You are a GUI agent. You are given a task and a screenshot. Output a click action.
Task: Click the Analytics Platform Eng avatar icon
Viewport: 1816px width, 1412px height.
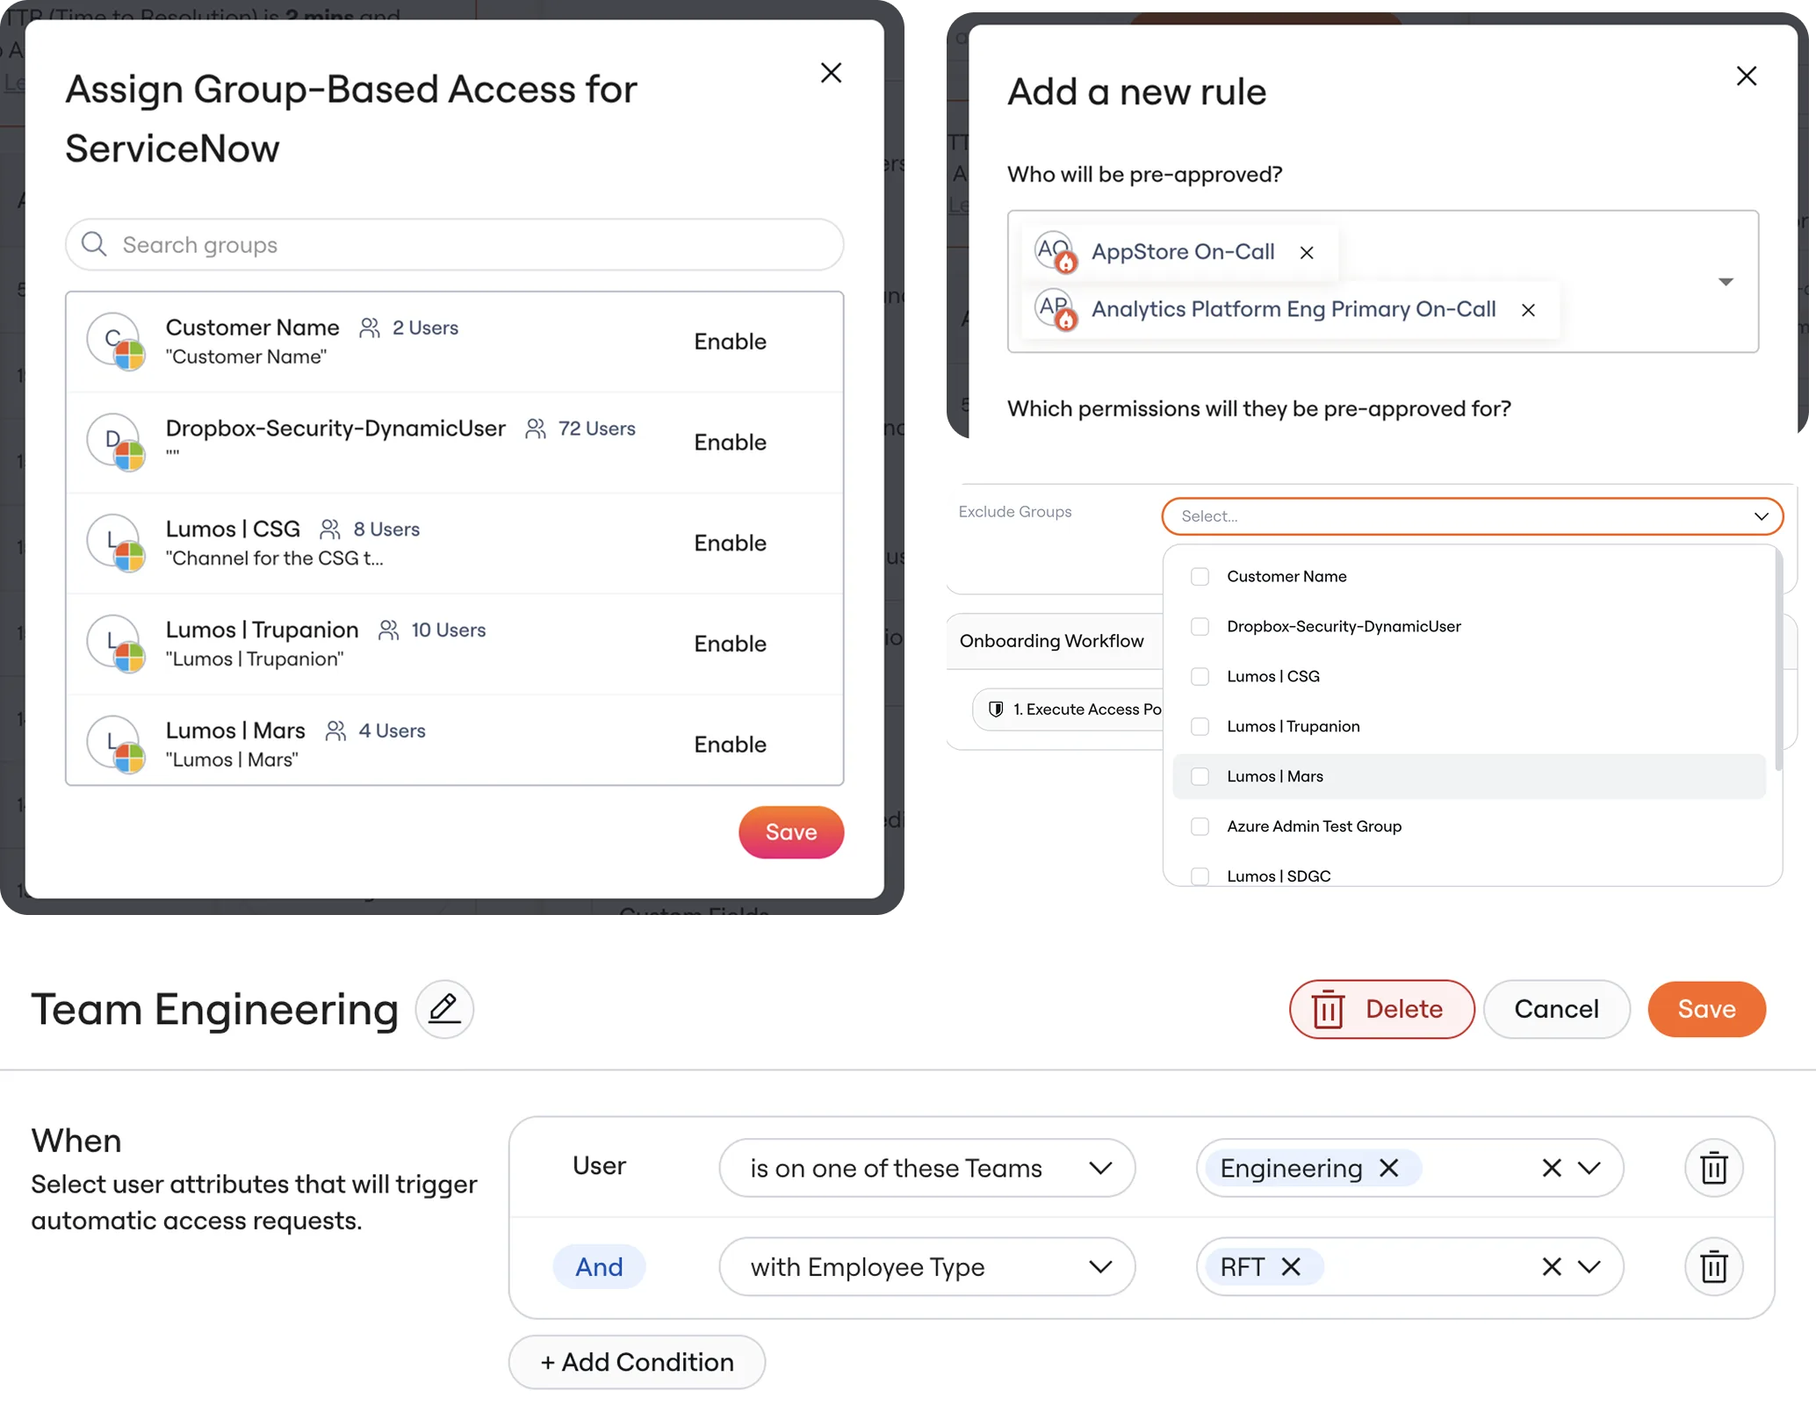pyautogui.click(x=1055, y=309)
